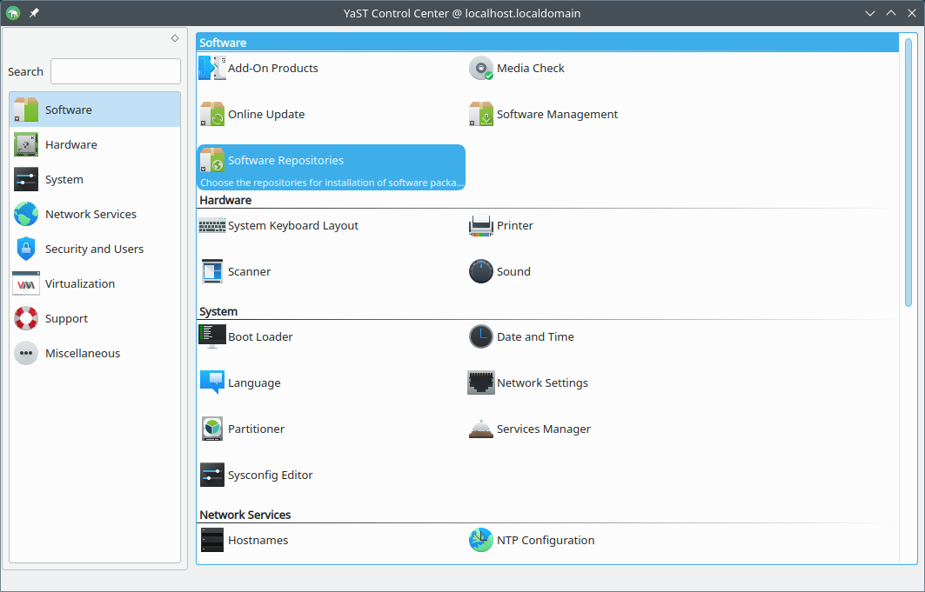Image resolution: width=925 pixels, height=592 pixels.
Task: Open the Partitioner disk icon
Action: point(211,429)
